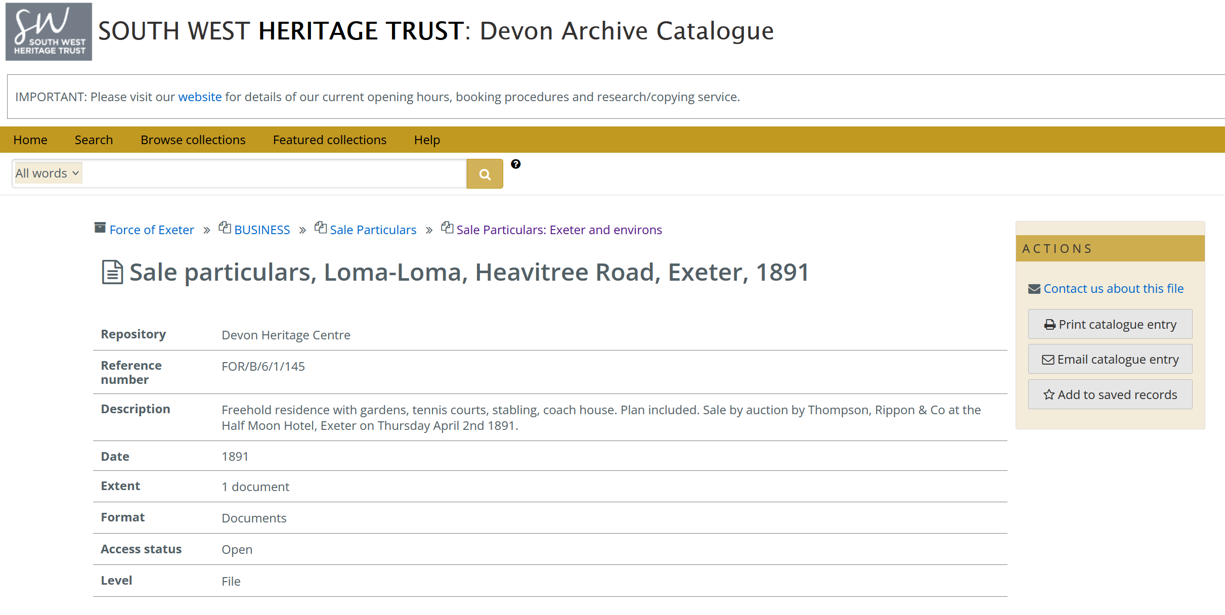Click the Date field label

point(115,456)
